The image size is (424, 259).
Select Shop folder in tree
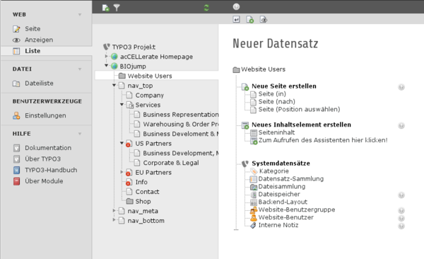(143, 201)
